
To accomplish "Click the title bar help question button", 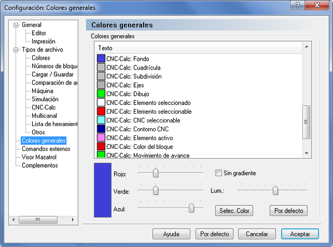I will click(x=297, y=5).
